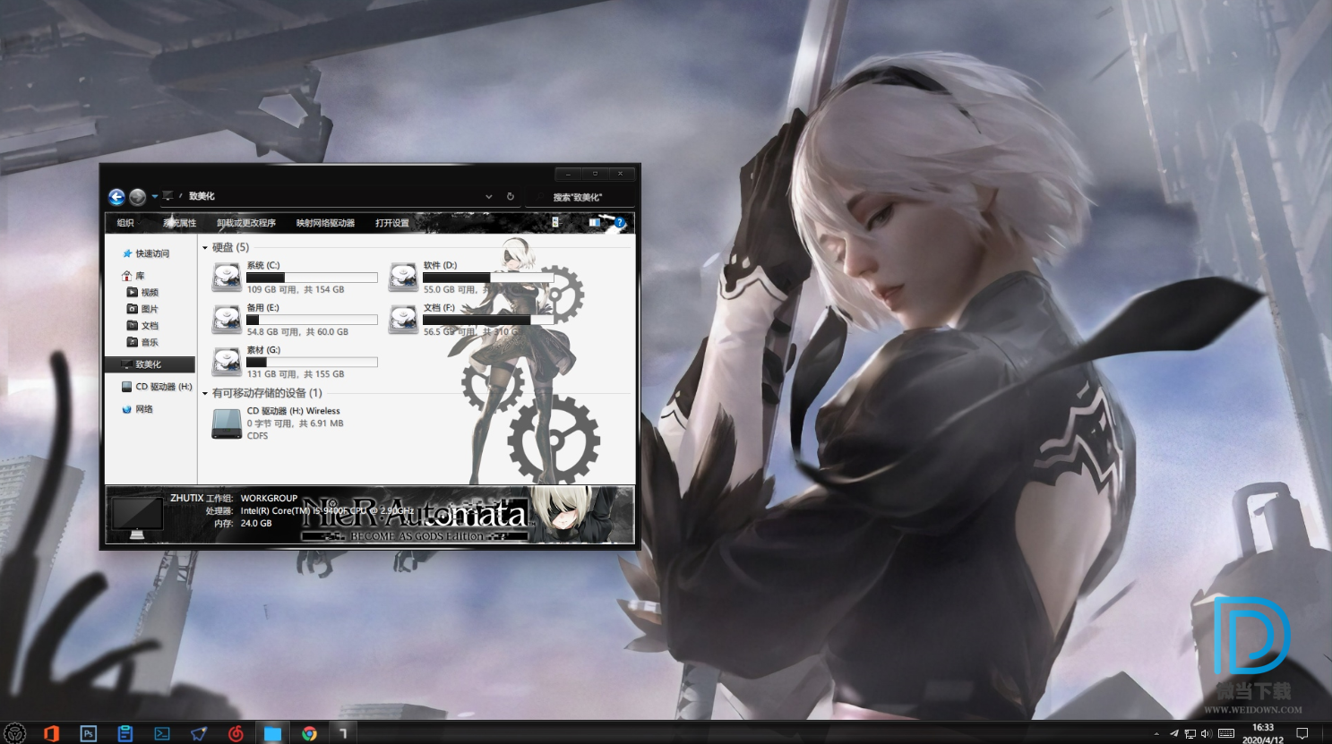Open the 音乐 library

[x=142, y=342]
